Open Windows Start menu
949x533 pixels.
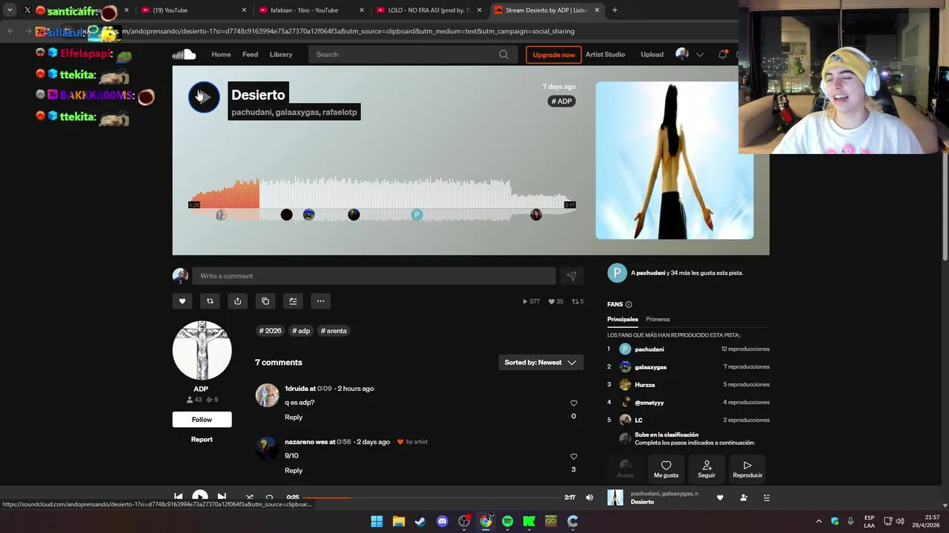pyautogui.click(x=377, y=521)
